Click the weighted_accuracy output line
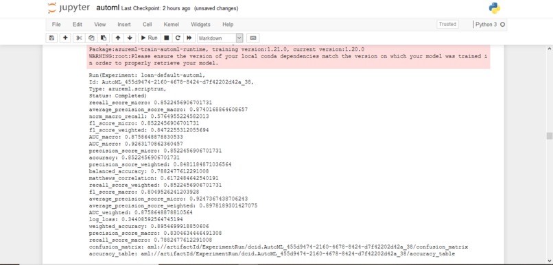This screenshot has width=553, height=265. (149, 226)
